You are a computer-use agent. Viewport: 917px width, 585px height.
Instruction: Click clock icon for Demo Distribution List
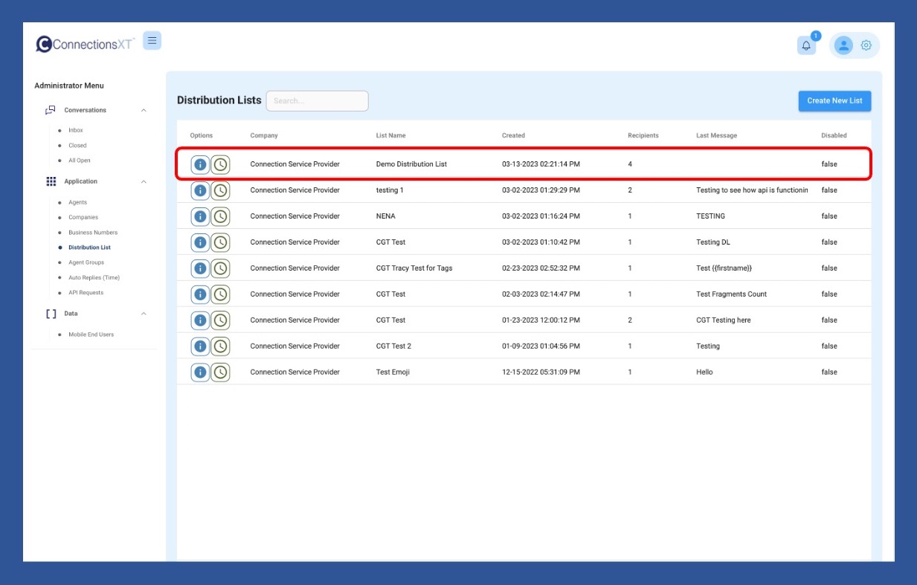220,164
